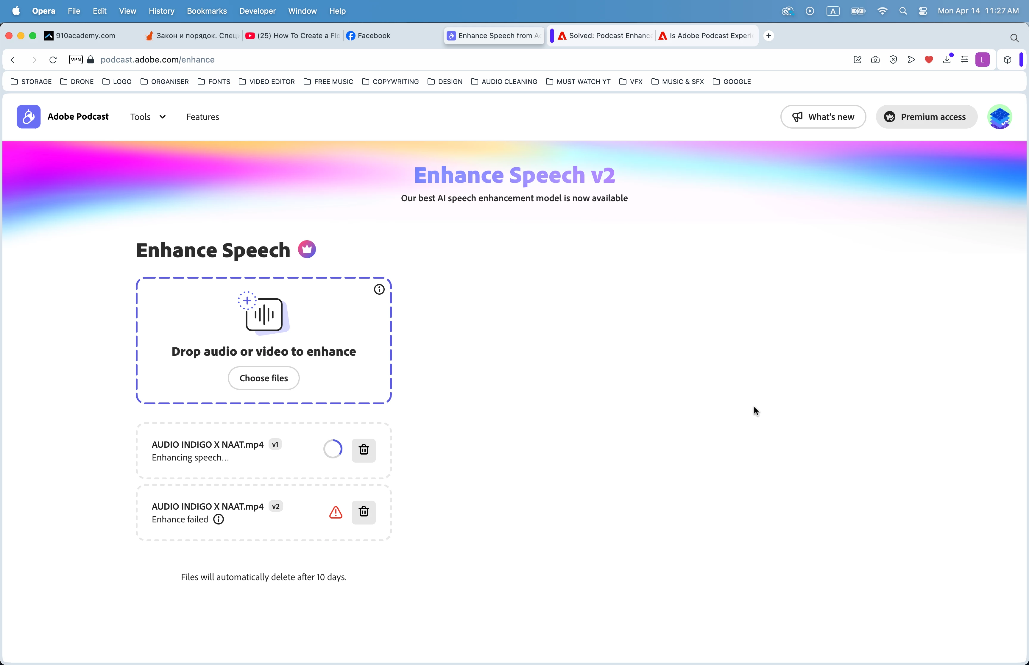This screenshot has width=1029, height=665.
Task: Open the History menu in menu bar
Action: (161, 11)
